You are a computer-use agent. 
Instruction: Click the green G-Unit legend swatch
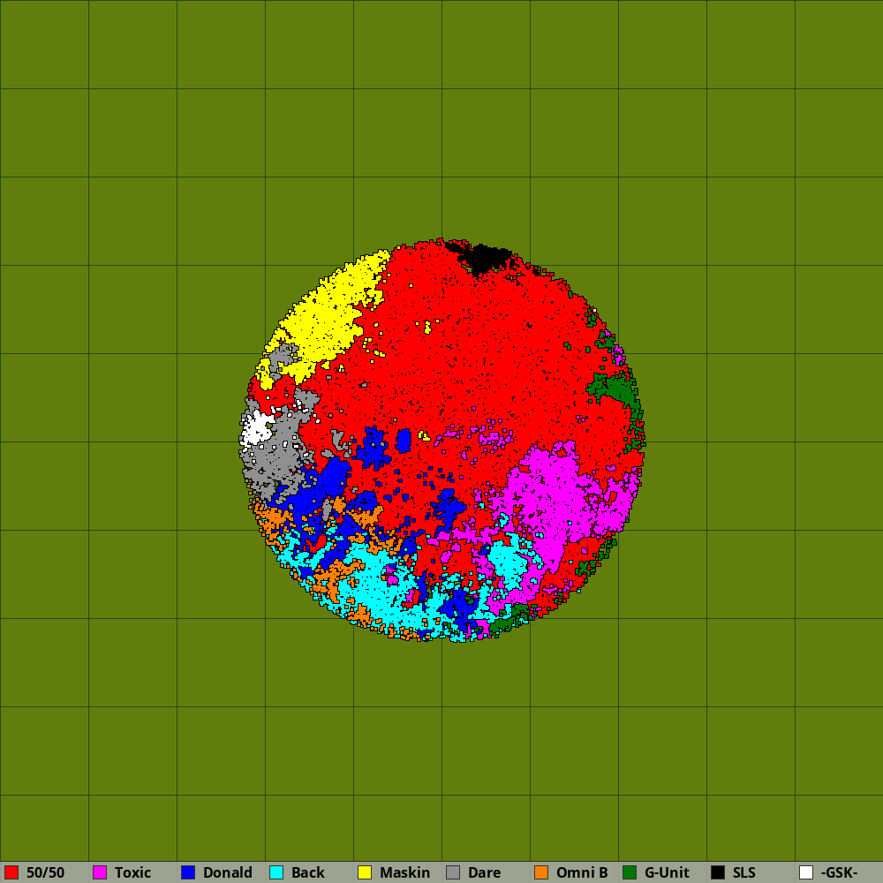pos(630,872)
